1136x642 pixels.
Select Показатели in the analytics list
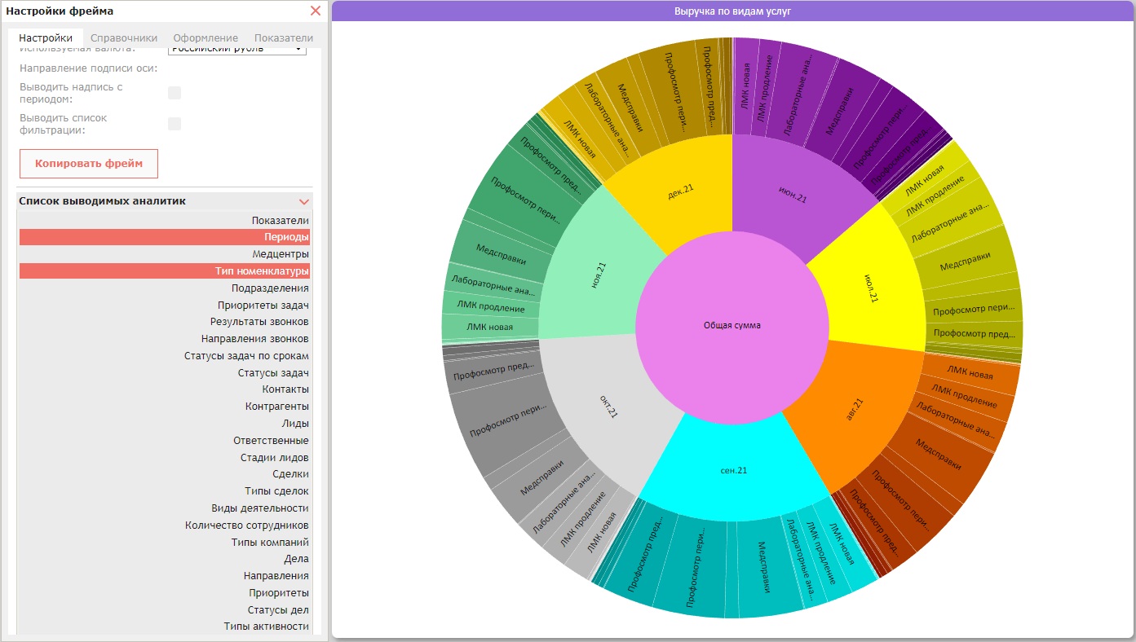click(165, 221)
